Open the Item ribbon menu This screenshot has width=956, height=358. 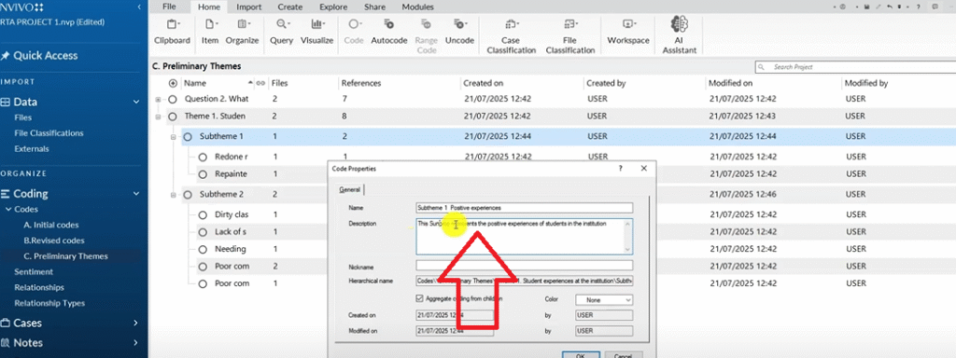point(210,32)
